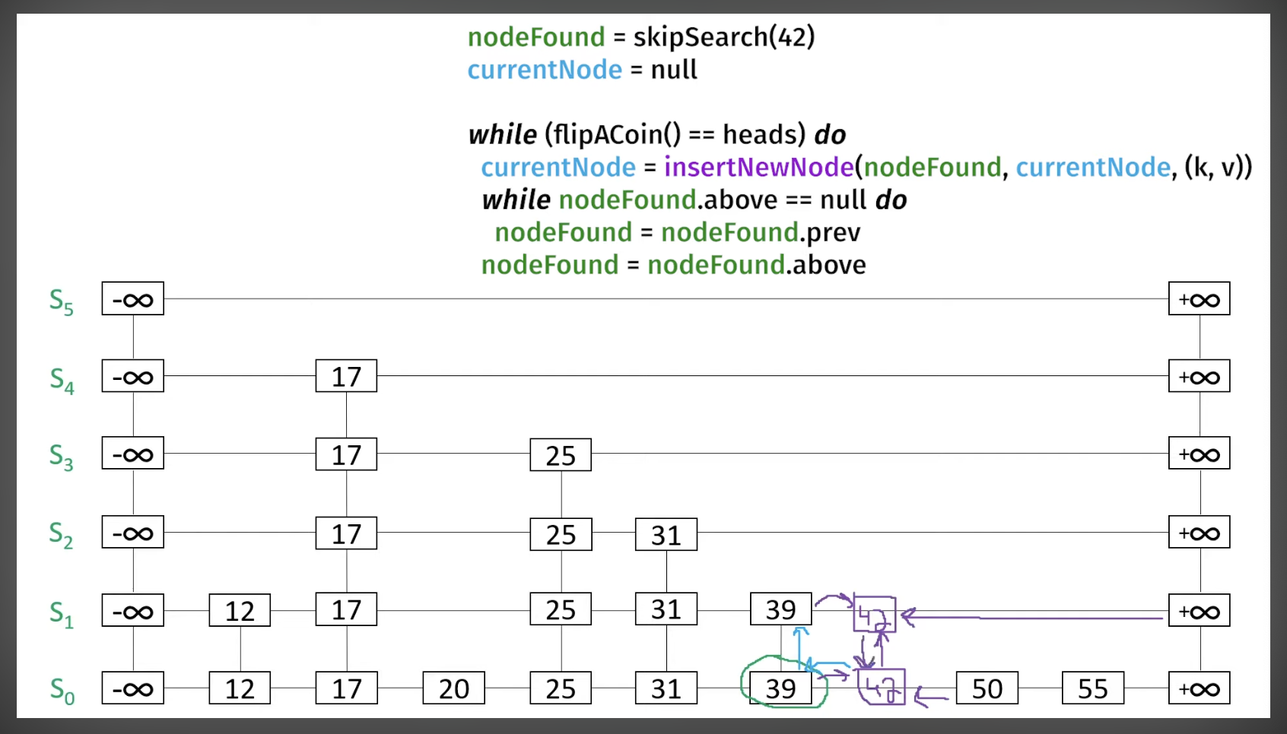
Task: Click the 'nodeFound = nodeFound.above' last line
Action: pyautogui.click(x=674, y=265)
